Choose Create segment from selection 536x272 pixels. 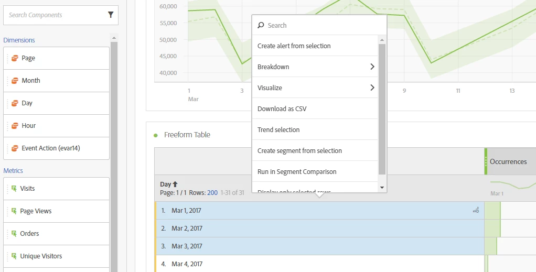click(315, 151)
